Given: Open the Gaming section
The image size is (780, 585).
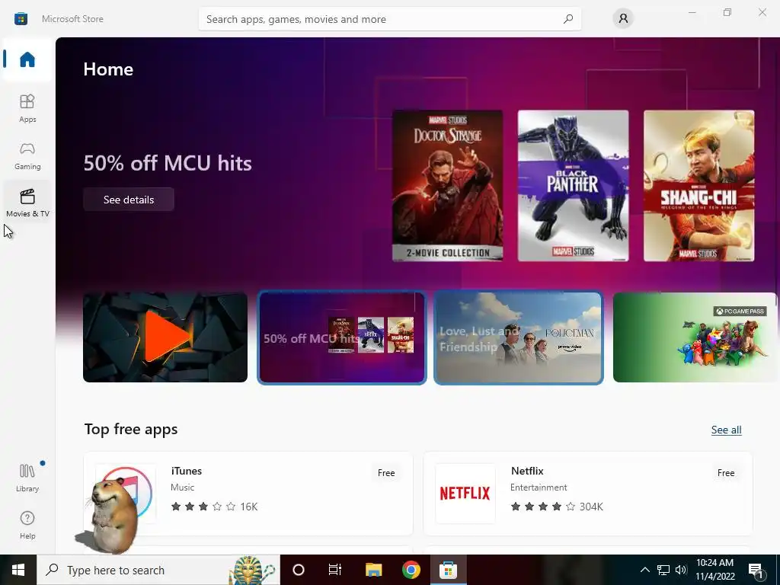Looking at the screenshot, I should pos(27,155).
